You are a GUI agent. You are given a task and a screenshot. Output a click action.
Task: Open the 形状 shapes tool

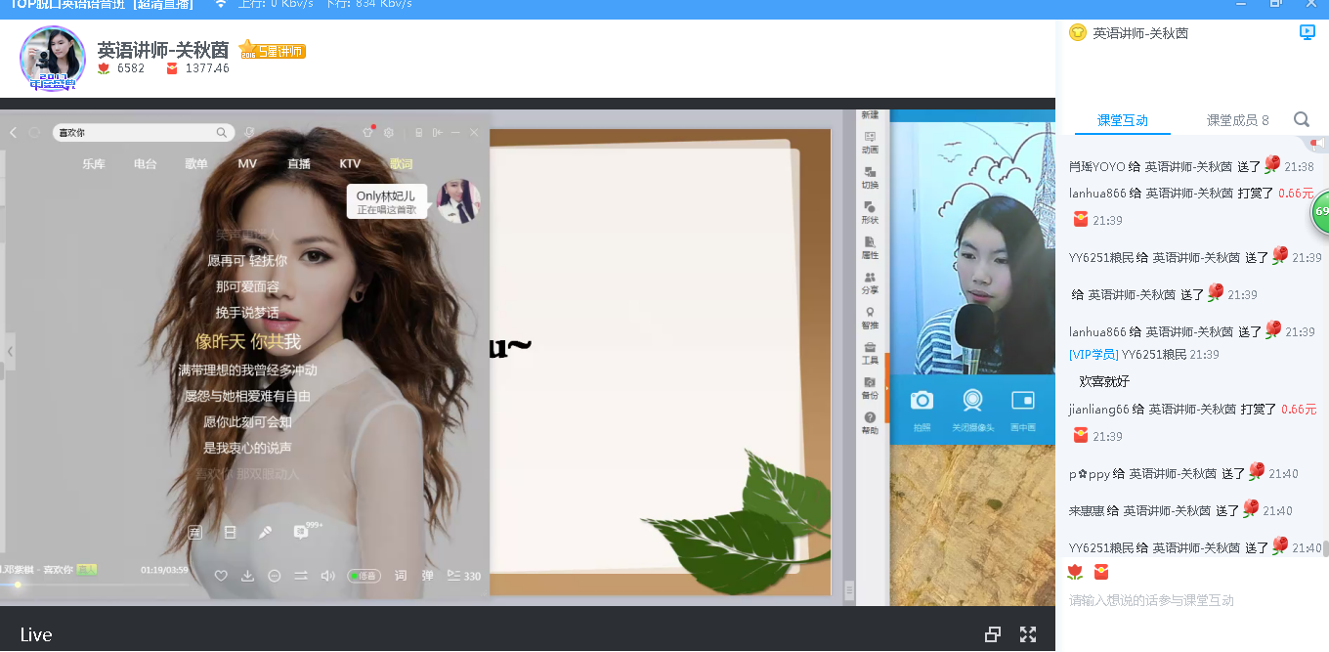point(870,212)
